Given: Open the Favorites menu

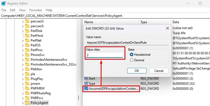Looking at the screenshot, I should (x=36, y=10).
